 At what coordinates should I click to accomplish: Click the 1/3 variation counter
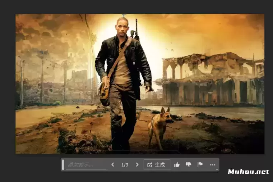[125, 165]
